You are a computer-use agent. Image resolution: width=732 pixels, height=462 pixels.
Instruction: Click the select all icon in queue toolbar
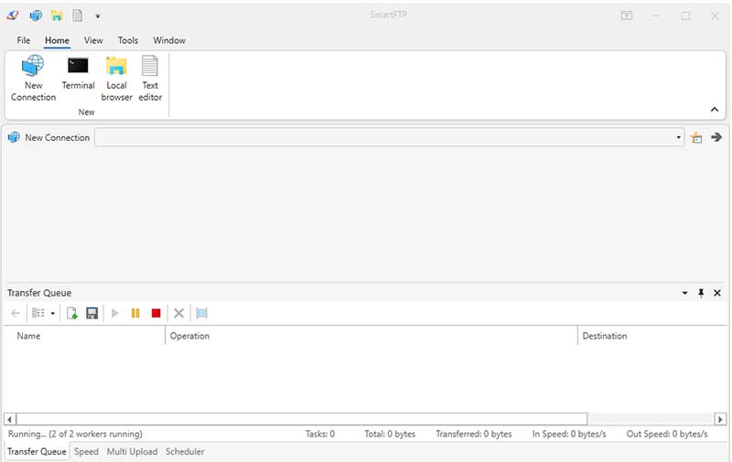[x=201, y=313]
